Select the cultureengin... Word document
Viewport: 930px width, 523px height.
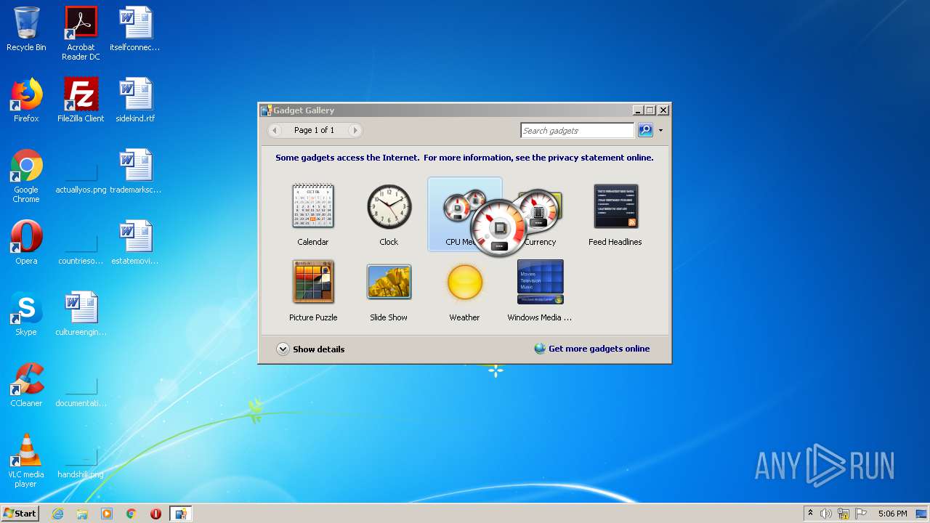(81, 314)
